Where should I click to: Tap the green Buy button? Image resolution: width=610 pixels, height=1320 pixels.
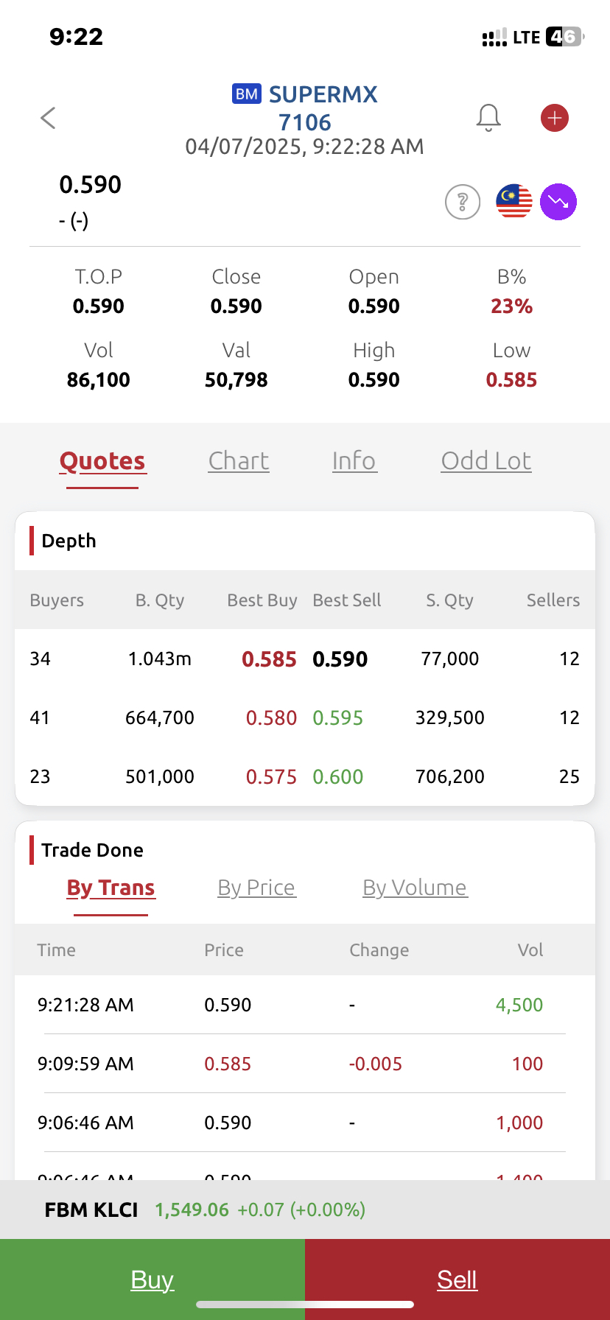point(152,1279)
